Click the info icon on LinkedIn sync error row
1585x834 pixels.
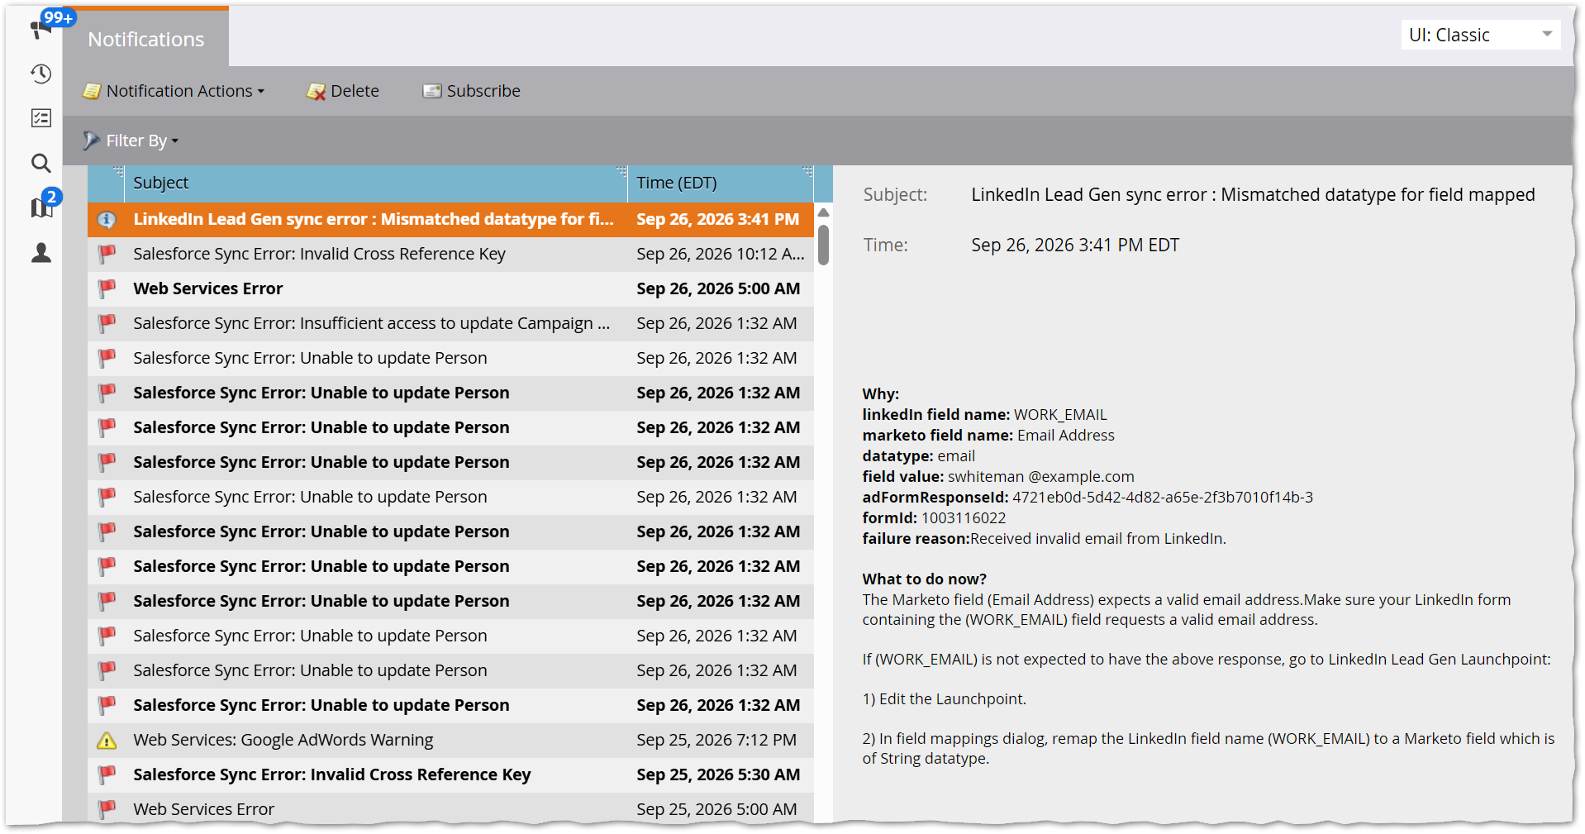107,220
